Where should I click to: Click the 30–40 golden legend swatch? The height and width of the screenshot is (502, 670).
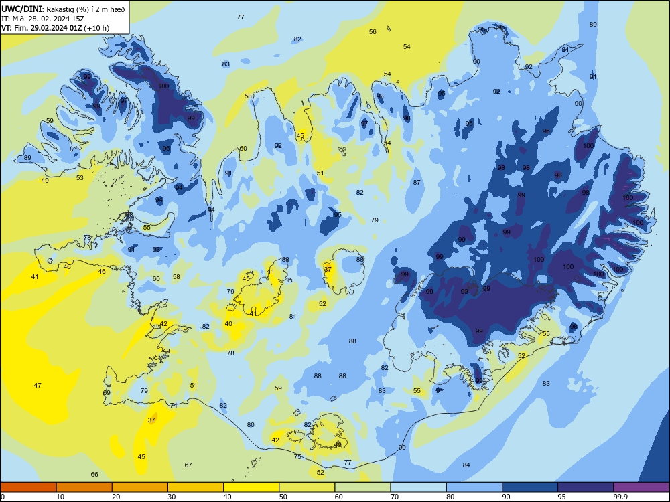click(196, 487)
